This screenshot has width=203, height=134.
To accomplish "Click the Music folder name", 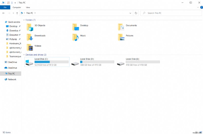I will tap(83, 36).
